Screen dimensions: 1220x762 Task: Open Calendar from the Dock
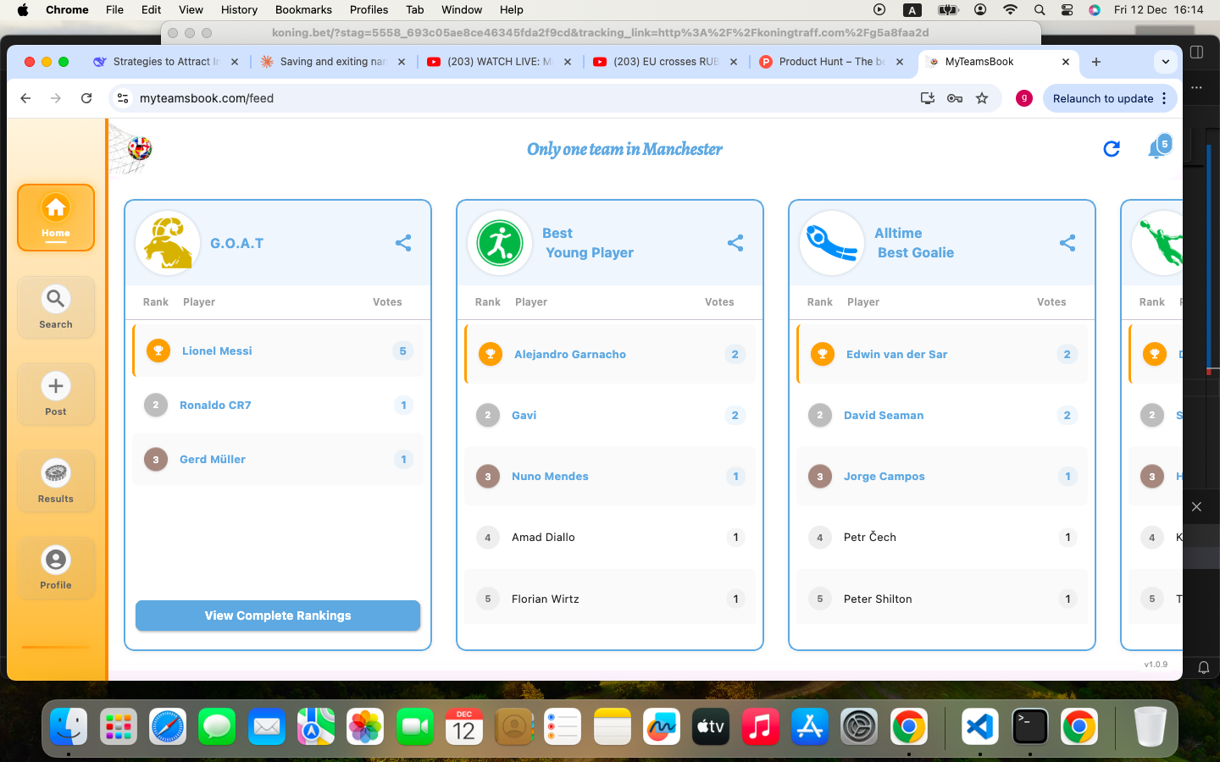(x=464, y=726)
